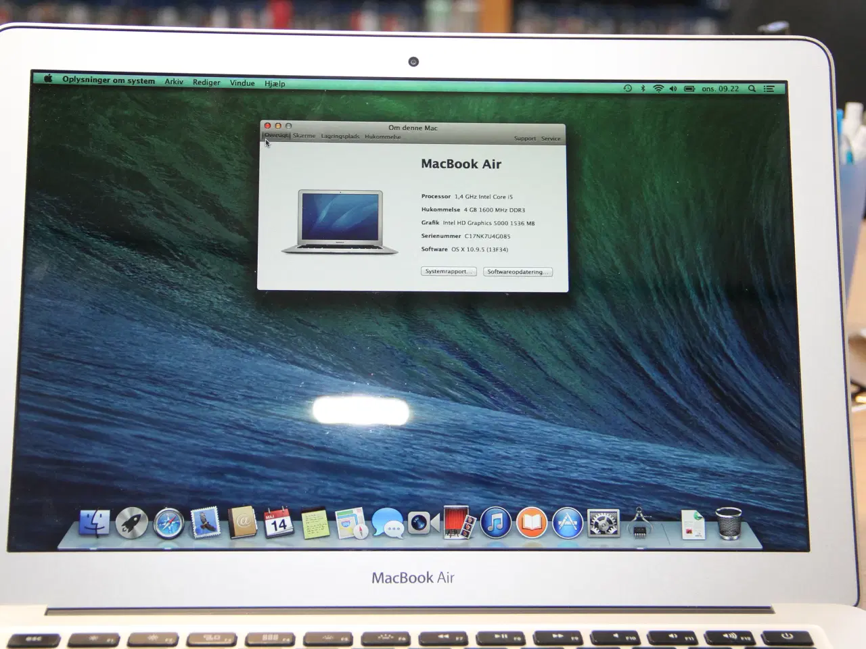Open volume control in menu bar
Screen dimensions: 866x649
point(673,89)
